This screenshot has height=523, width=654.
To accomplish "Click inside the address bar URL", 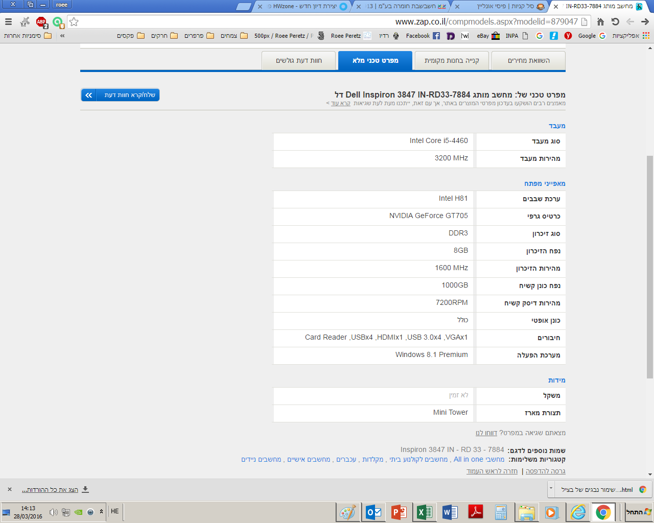I will click(486, 21).
